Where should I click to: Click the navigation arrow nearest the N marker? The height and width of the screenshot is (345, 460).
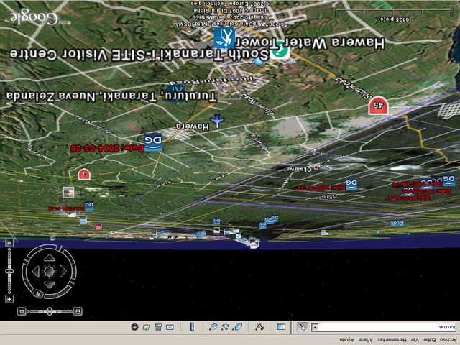tap(50, 285)
